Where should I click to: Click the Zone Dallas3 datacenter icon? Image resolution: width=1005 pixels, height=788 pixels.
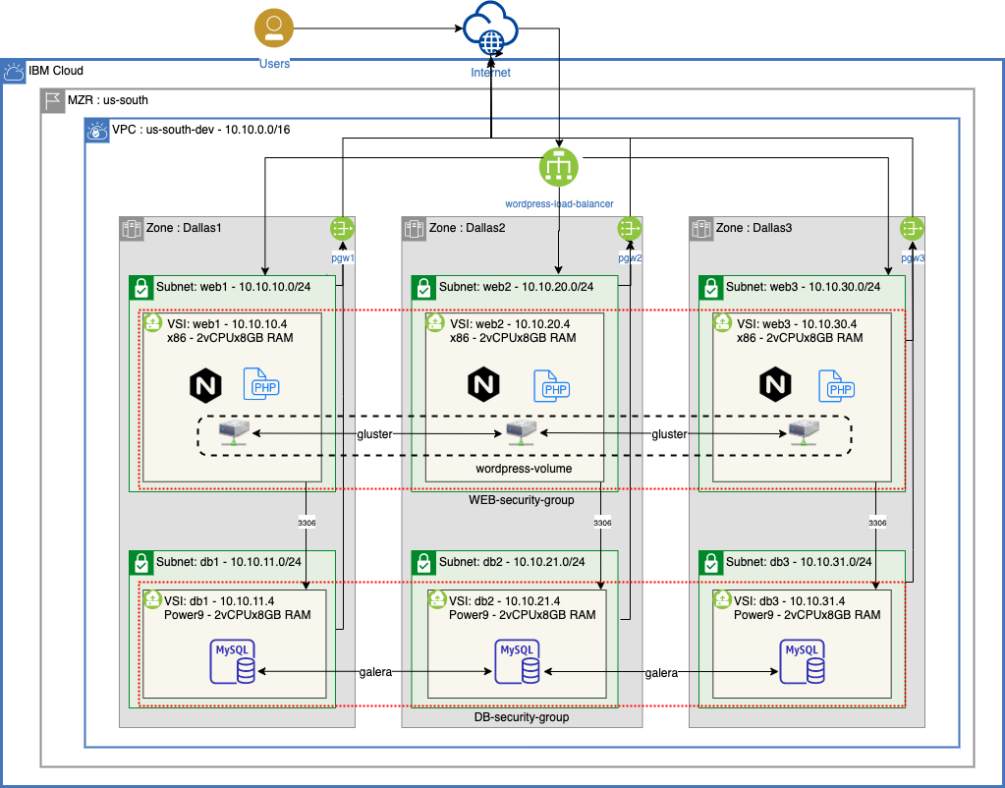coord(701,229)
